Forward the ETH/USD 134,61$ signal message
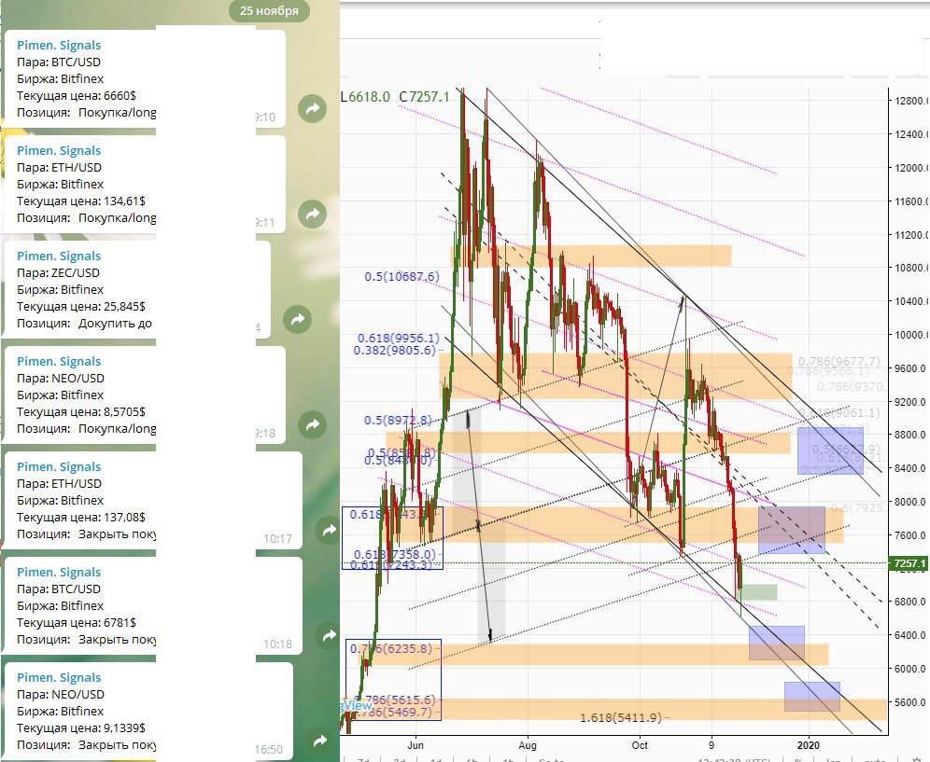The width and height of the screenshot is (930, 762). (312, 215)
